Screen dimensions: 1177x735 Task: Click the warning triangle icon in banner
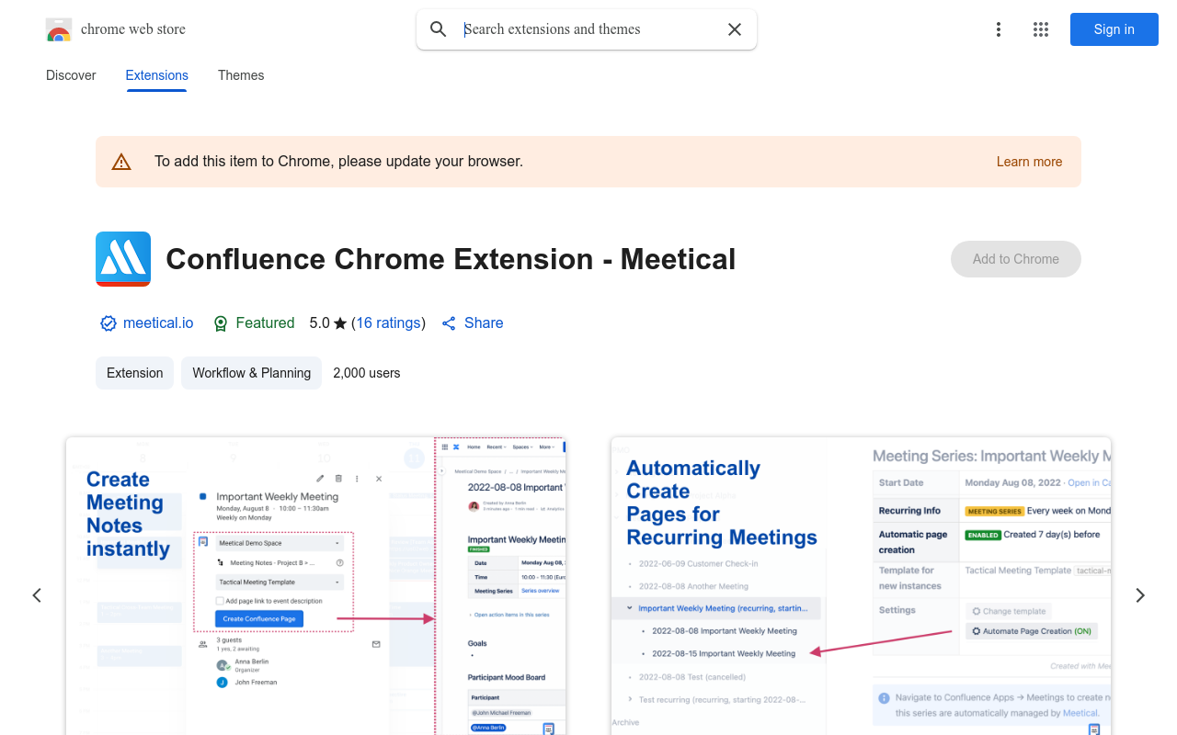pyautogui.click(x=121, y=162)
